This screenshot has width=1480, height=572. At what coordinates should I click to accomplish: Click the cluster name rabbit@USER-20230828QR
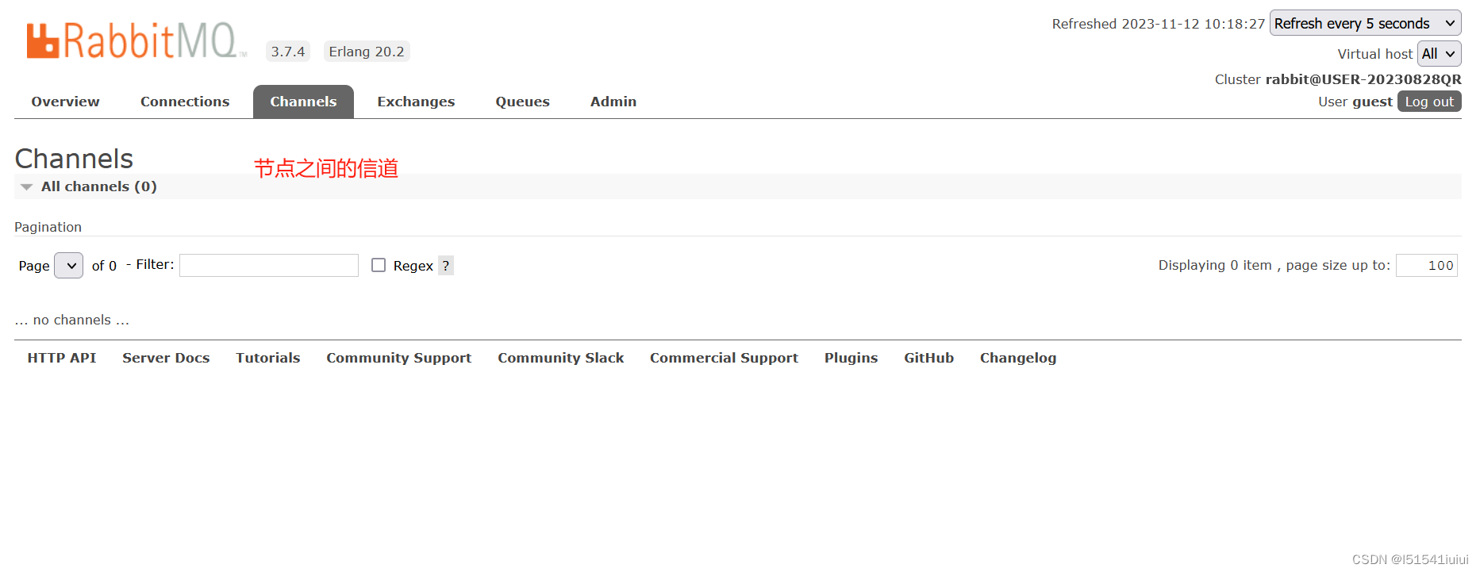(1363, 79)
